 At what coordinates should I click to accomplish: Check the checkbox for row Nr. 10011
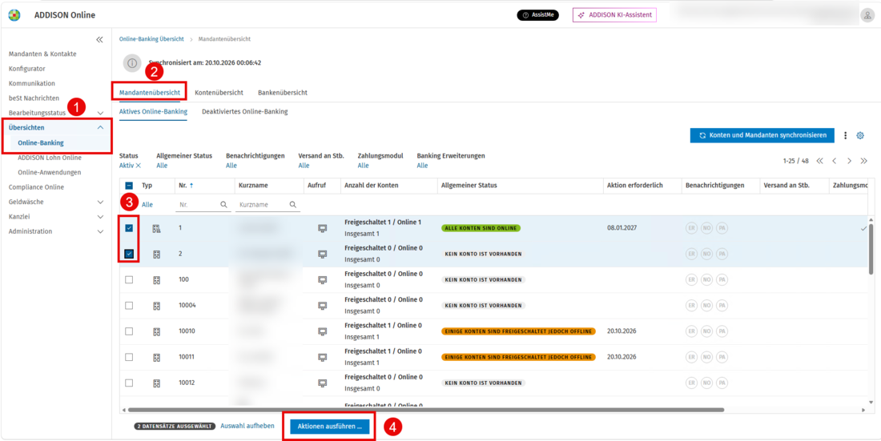click(x=129, y=357)
